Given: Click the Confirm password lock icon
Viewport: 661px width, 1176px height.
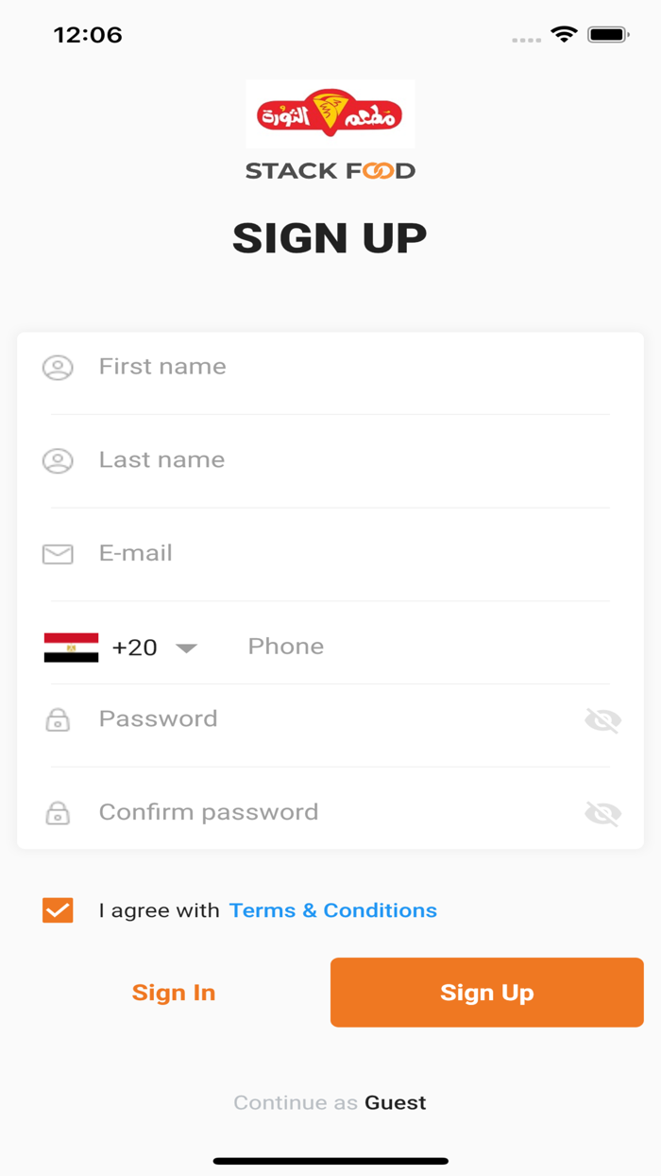Looking at the screenshot, I should (58, 813).
